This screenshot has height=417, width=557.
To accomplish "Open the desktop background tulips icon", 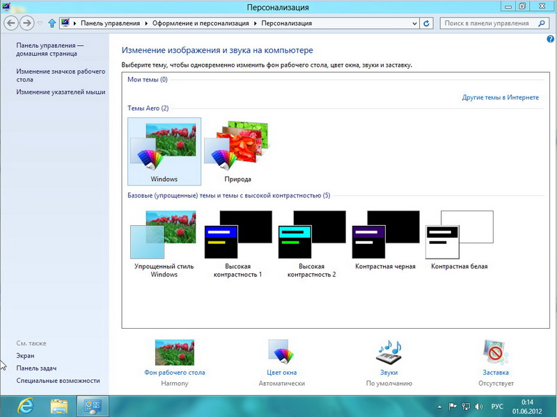I will pyautogui.click(x=175, y=352).
